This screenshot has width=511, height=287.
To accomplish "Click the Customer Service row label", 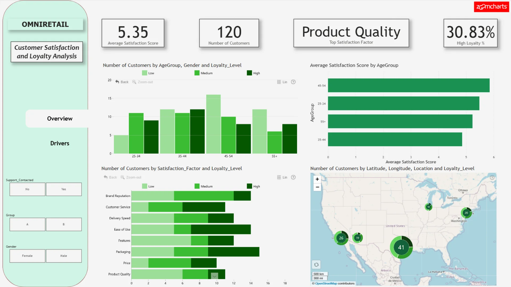I will pos(118,207).
